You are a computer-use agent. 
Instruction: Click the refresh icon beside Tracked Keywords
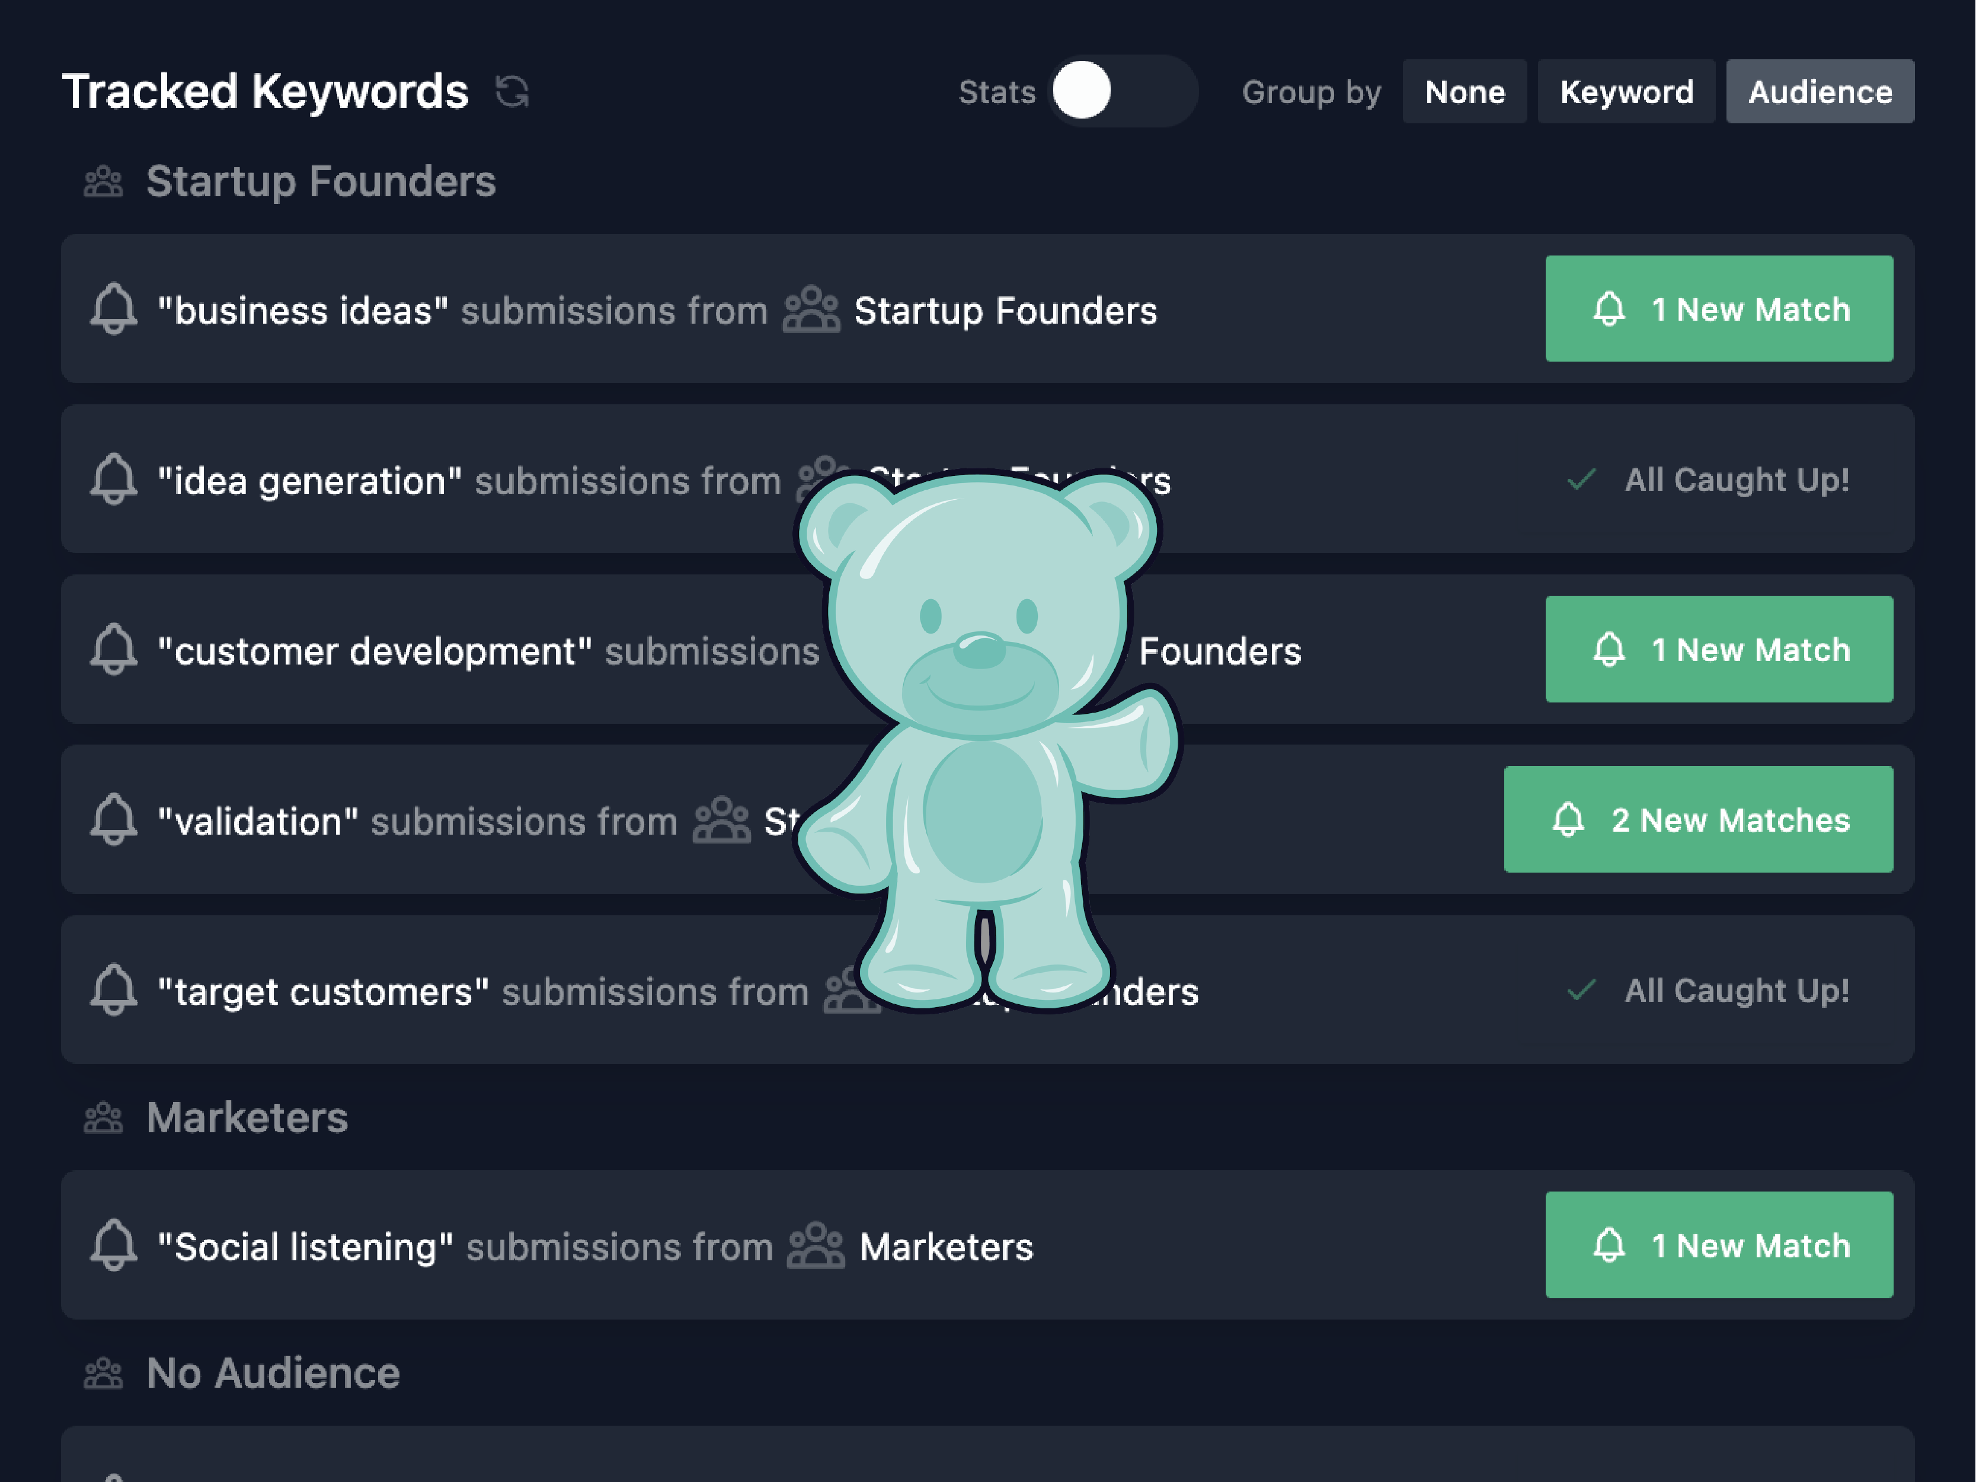coord(512,91)
